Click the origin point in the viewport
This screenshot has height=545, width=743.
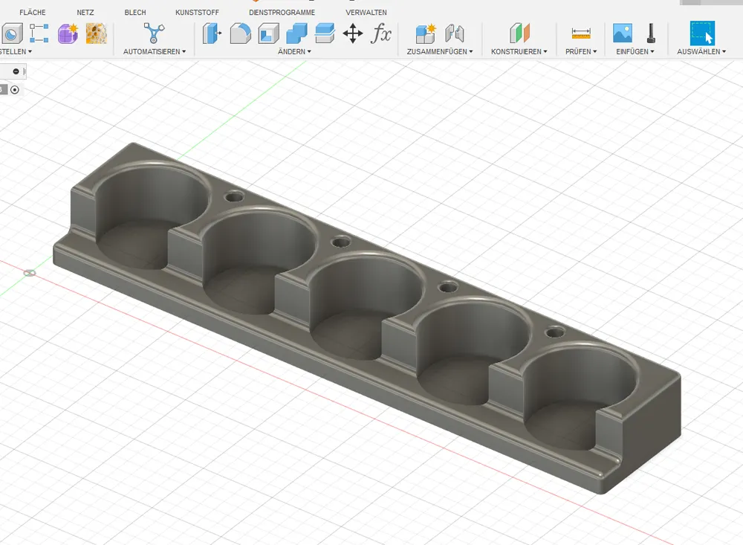[x=29, y=273]
